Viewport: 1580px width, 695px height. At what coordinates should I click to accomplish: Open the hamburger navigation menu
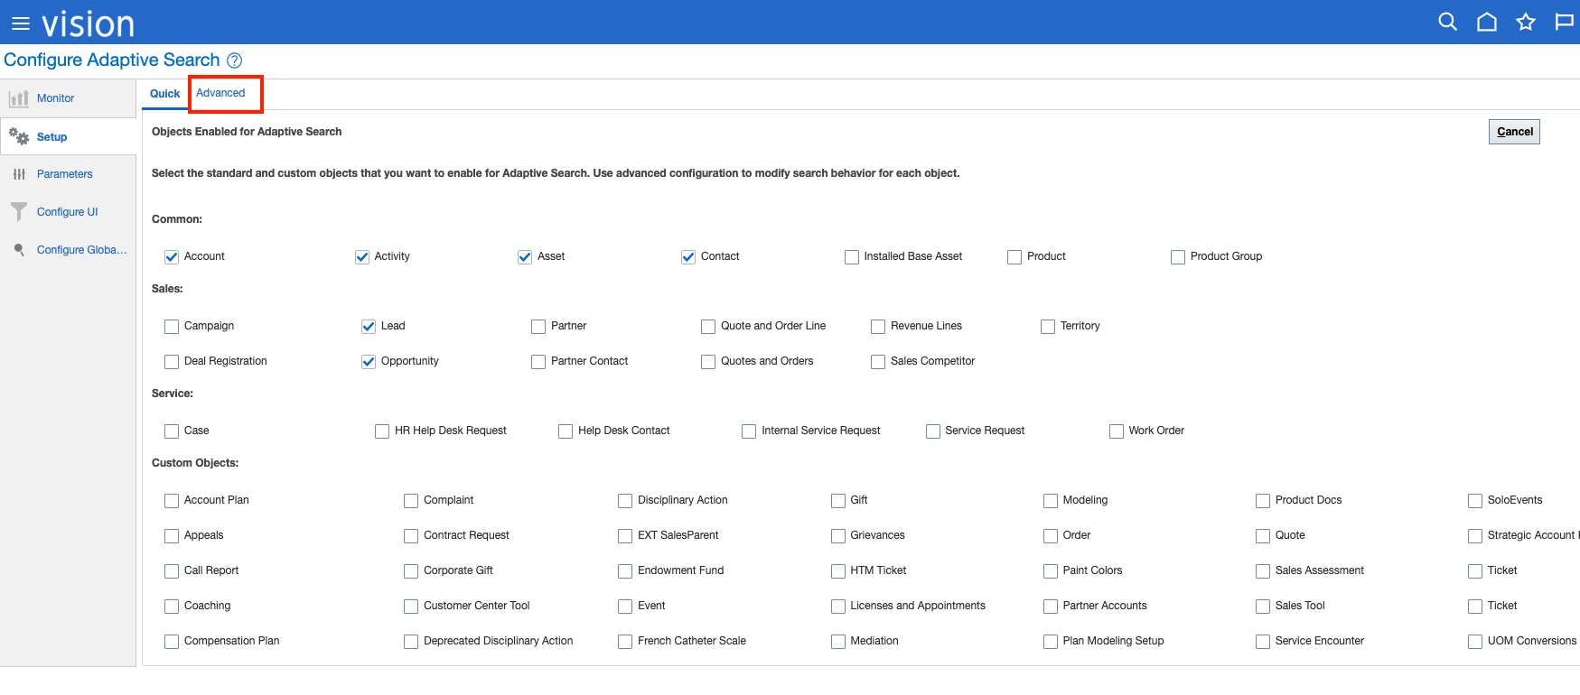pyautogui.click(x=20, y=24)
